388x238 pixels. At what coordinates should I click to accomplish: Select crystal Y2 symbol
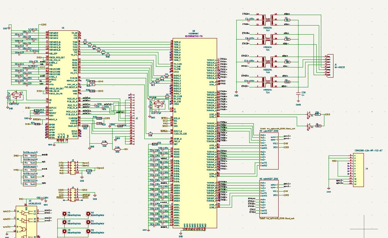[x=158, y=104]
